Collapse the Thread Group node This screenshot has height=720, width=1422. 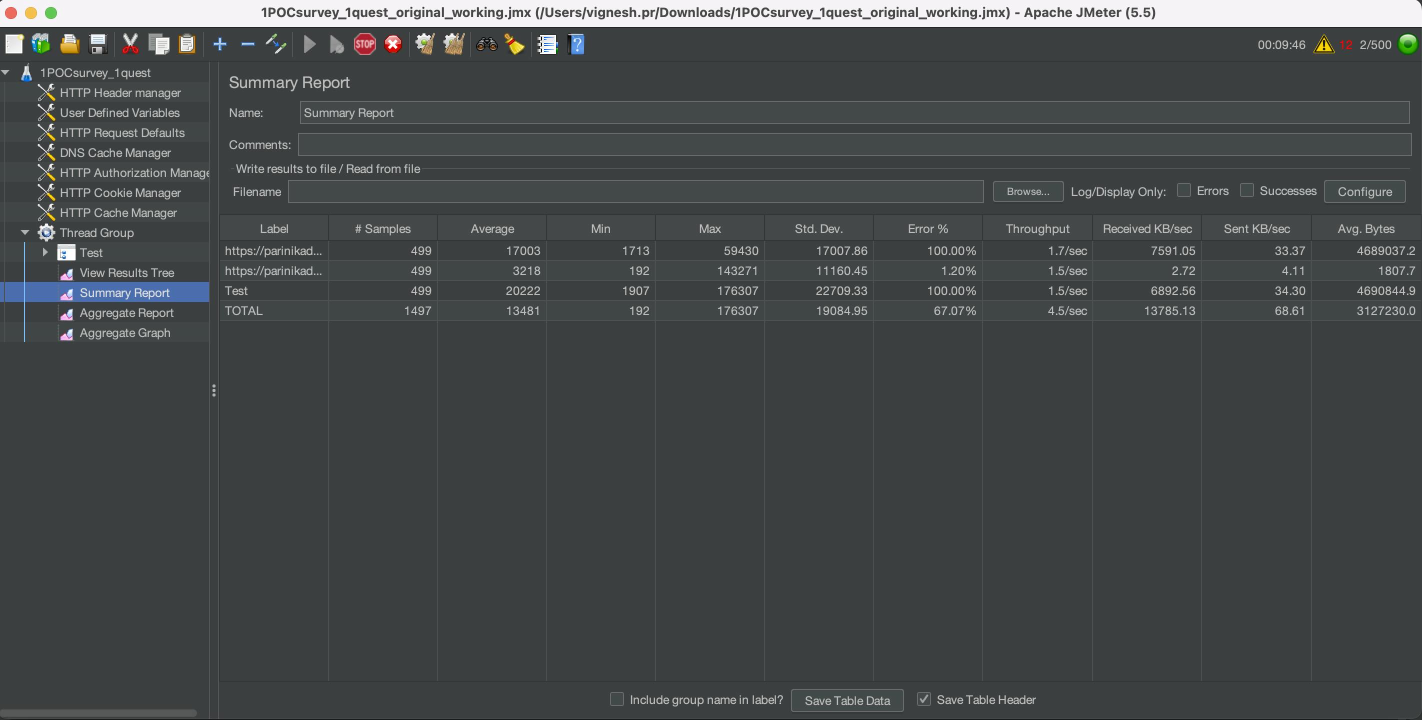click(25, 232)
